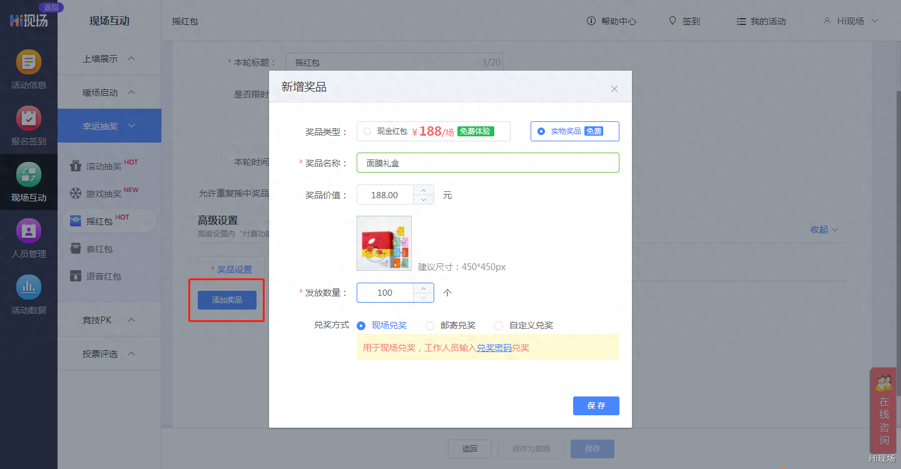Click the 添加奖品 button
Image resolution: width=901 pixels, height=469 pixels.
(226, 300)
